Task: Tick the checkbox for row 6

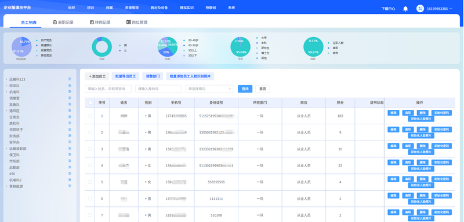Action: coord(90,199)
